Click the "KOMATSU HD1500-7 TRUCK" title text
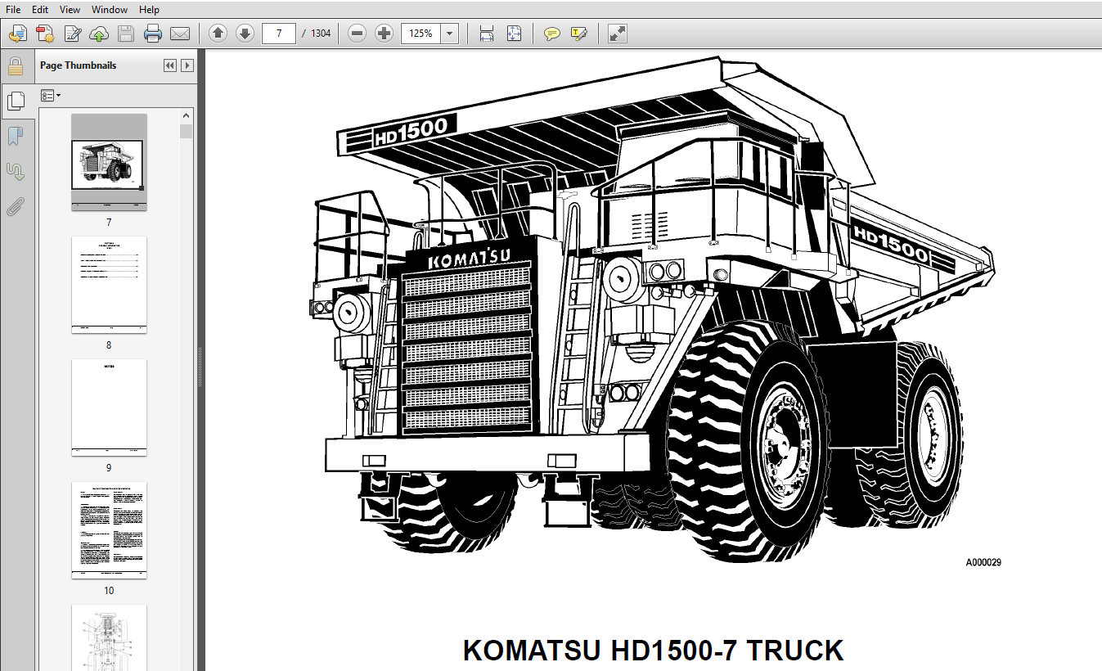Viewport: 1102px width, 671px height. [x=653, y=651]
